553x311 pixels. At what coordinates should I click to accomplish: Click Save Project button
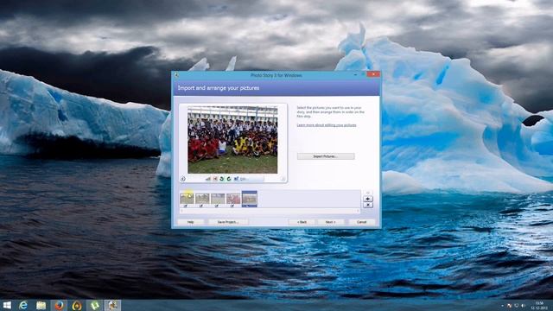coord(228,222)
